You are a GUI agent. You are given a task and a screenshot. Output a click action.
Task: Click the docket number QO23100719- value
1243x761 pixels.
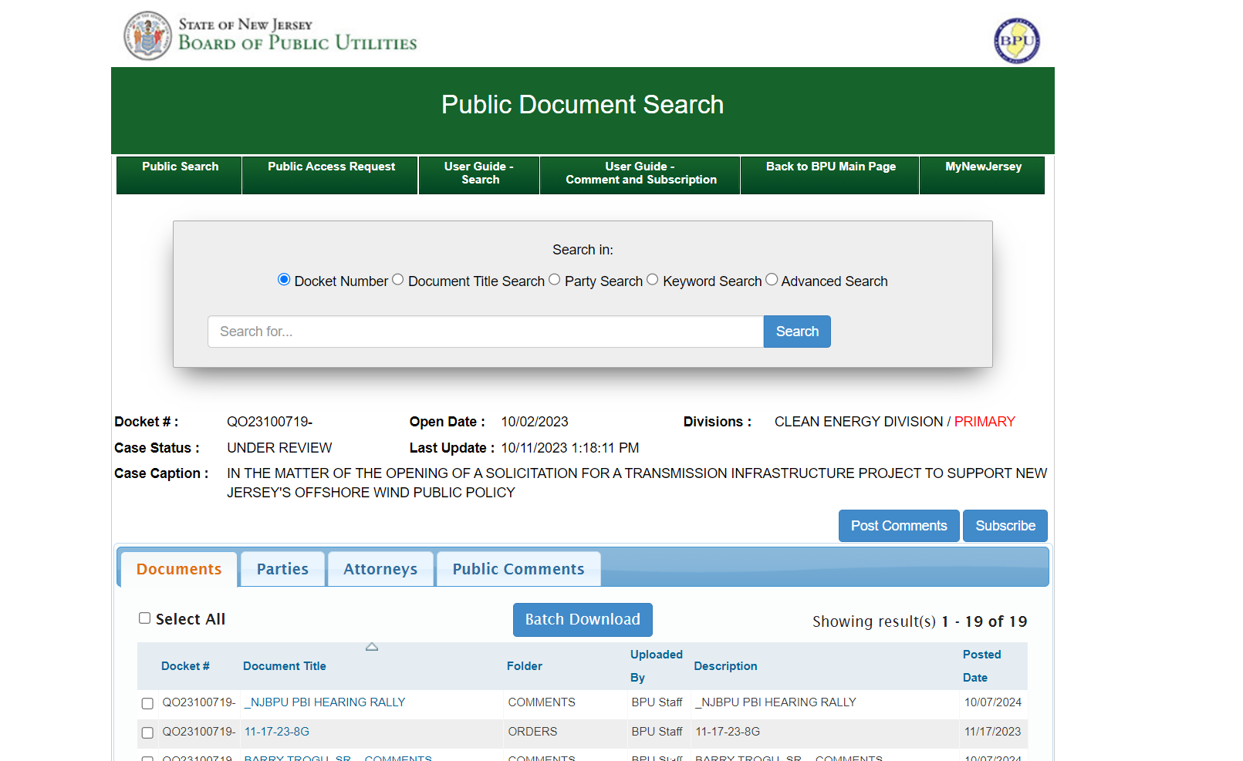point(269,422)
